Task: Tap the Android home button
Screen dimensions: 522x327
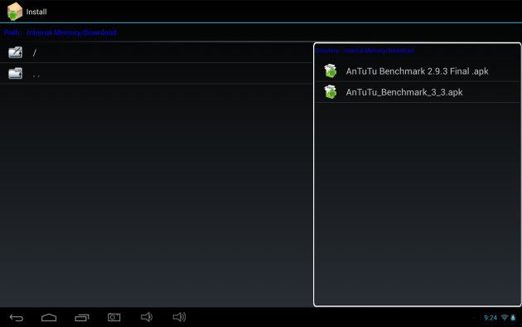Action: pyautogui.click(x=49, y=318)
